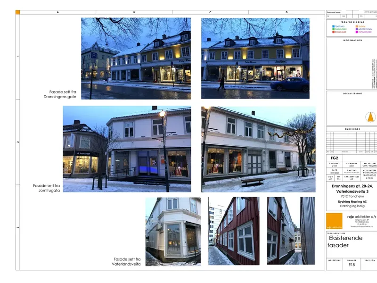Click the FG2 cell in title block

[x=335, y=158]
